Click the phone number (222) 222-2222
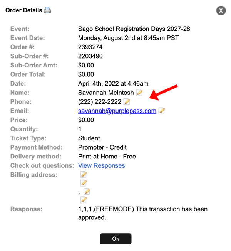The height and width of the screenshot is (251, 231). [100, 102]
